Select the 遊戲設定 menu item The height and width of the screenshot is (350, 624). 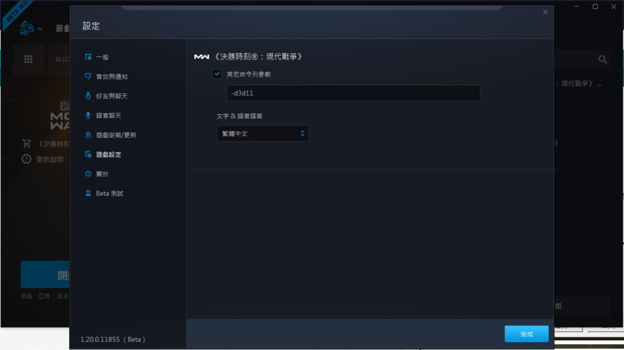tap(109, 155)
